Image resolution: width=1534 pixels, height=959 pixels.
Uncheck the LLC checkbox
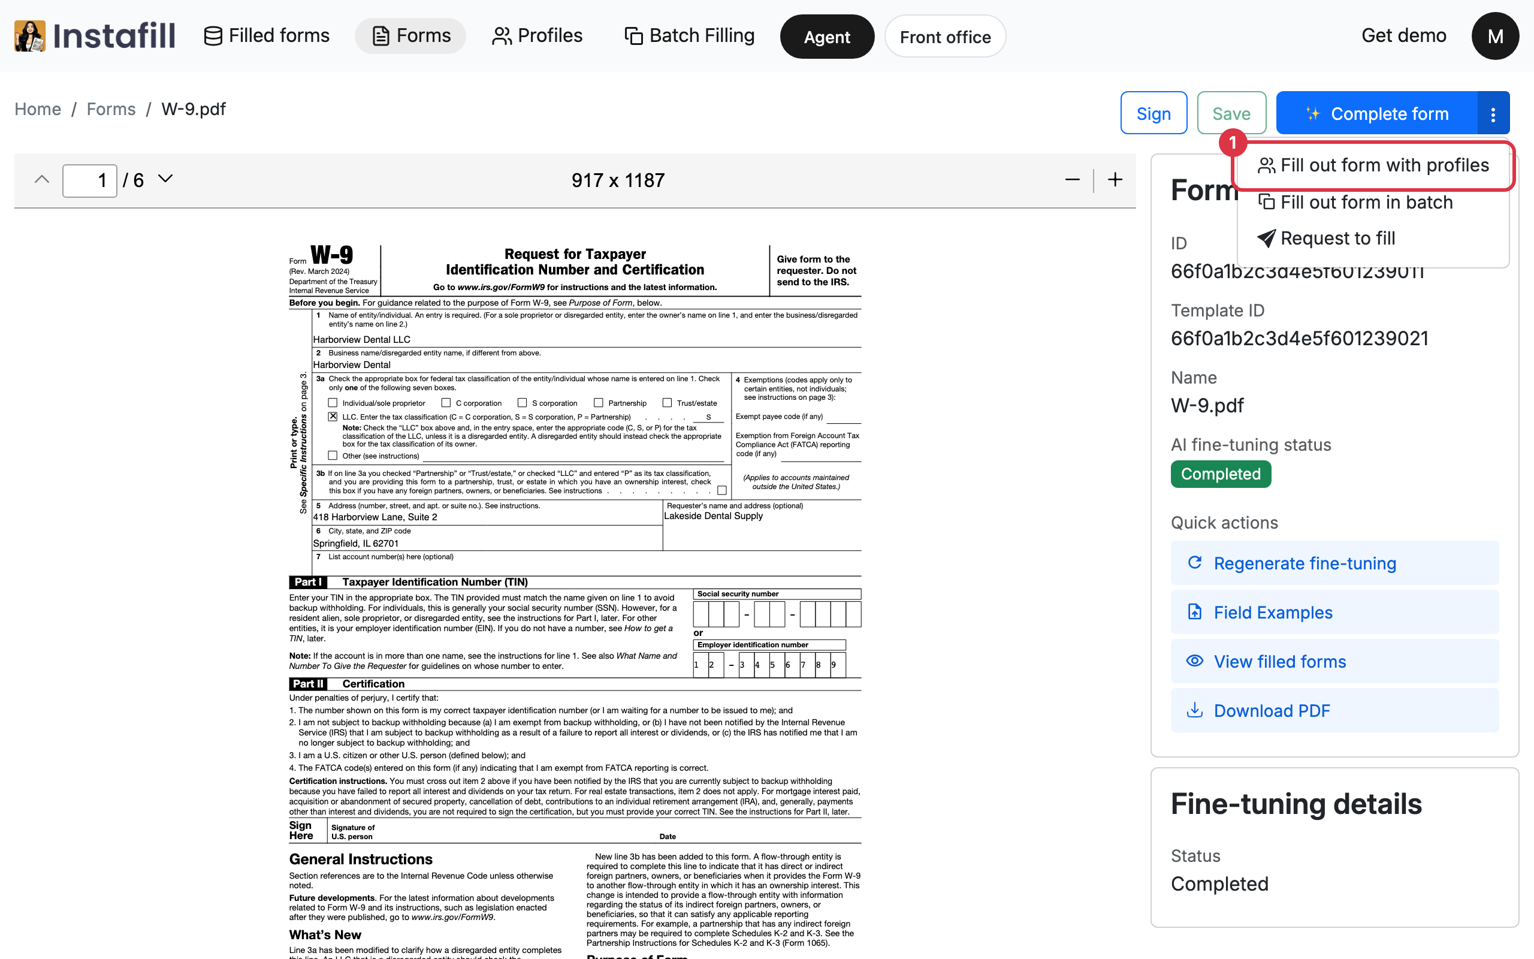click(333, 417)
